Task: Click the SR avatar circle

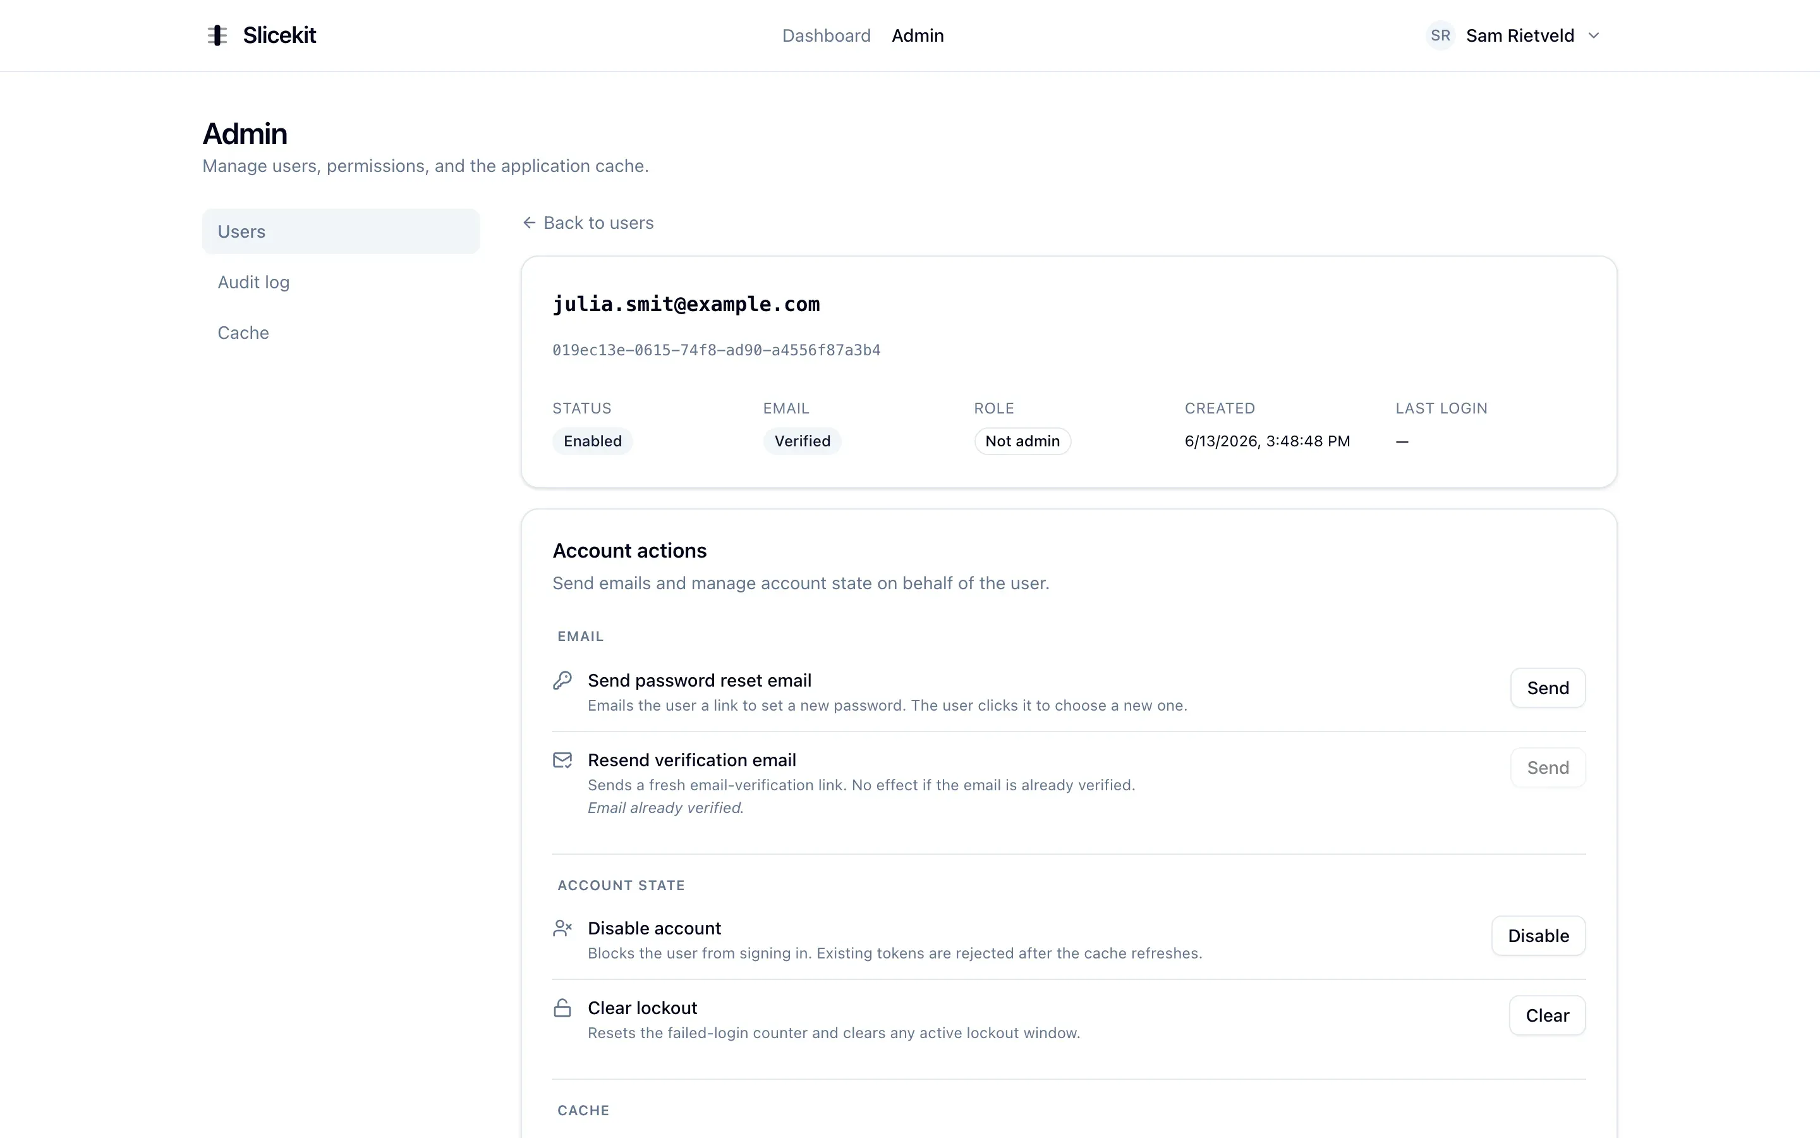Action: click(x=1440, y=35)
